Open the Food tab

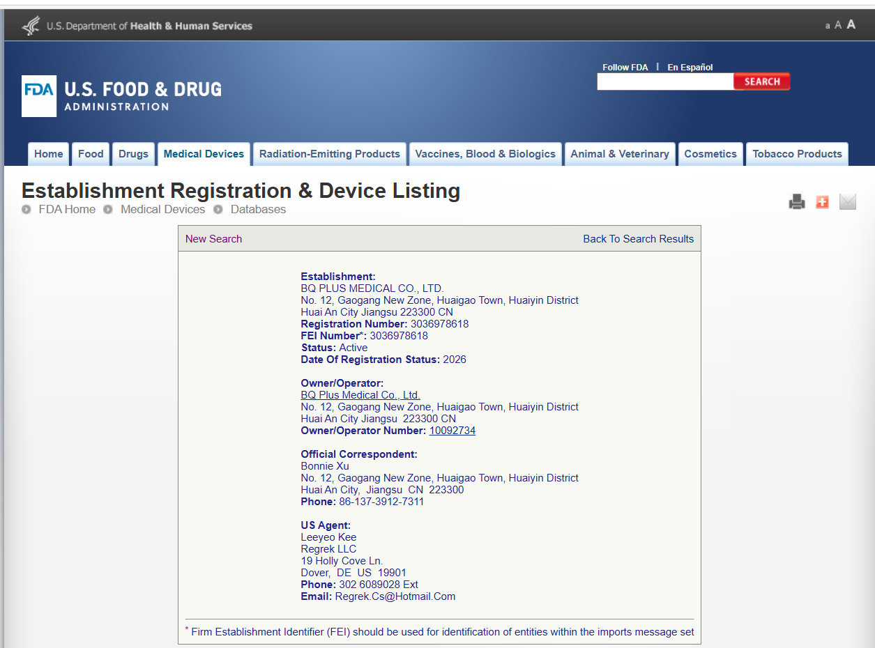(x=91, y=154)
